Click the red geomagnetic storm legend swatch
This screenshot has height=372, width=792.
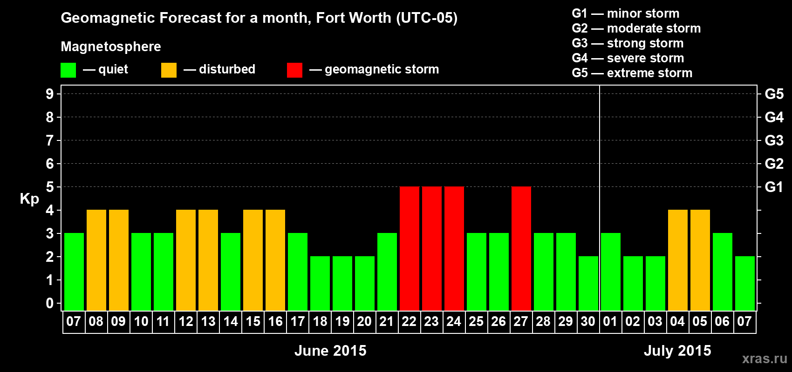[294, 70]
